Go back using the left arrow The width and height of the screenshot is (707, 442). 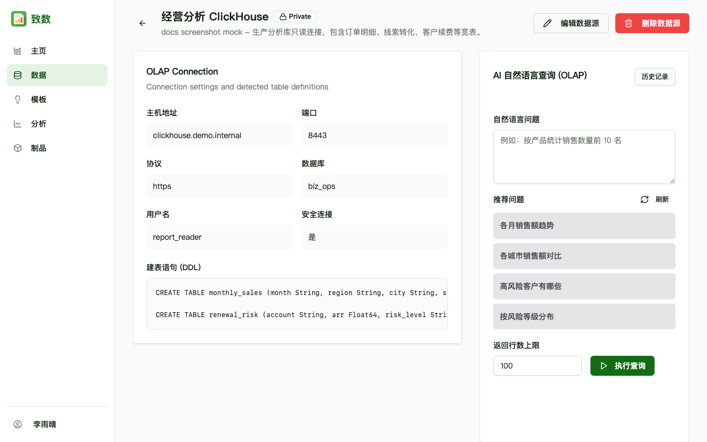click(143, 23)
